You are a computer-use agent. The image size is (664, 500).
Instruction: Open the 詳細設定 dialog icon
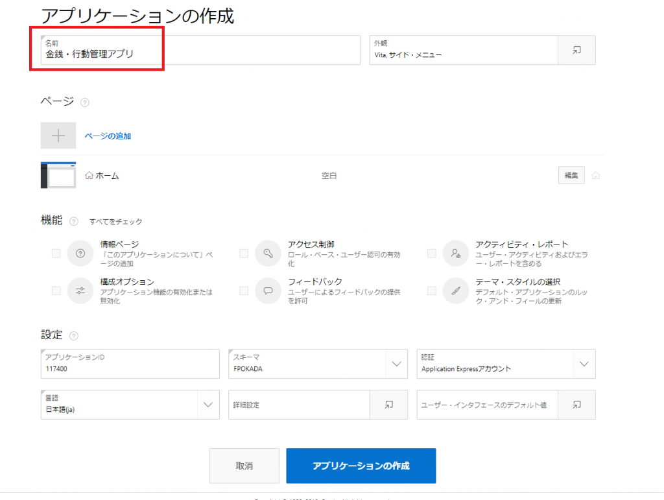click(x=388, y=405)
